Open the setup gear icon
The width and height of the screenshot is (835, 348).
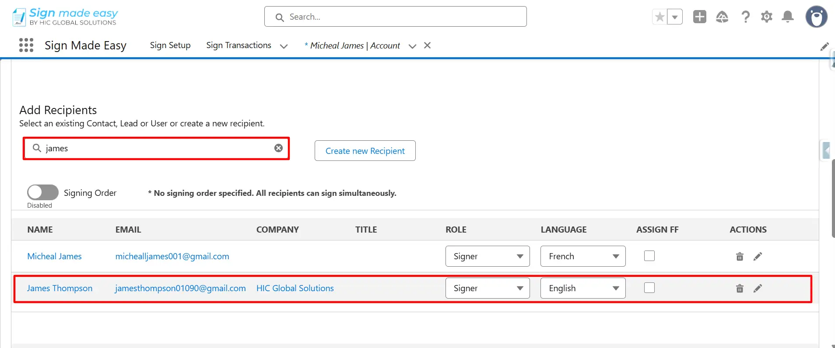click(766, 17)
